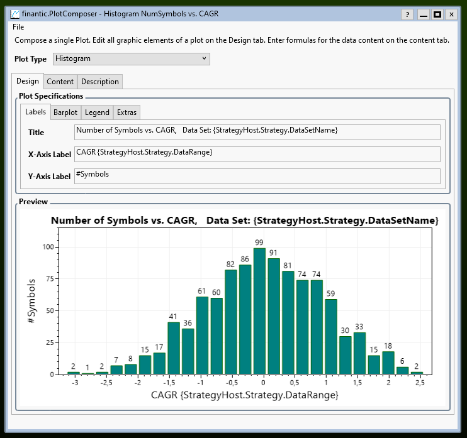Click the tallest histogram bar labeled 99
467x438 pixels.
click(x=259, y=311)
